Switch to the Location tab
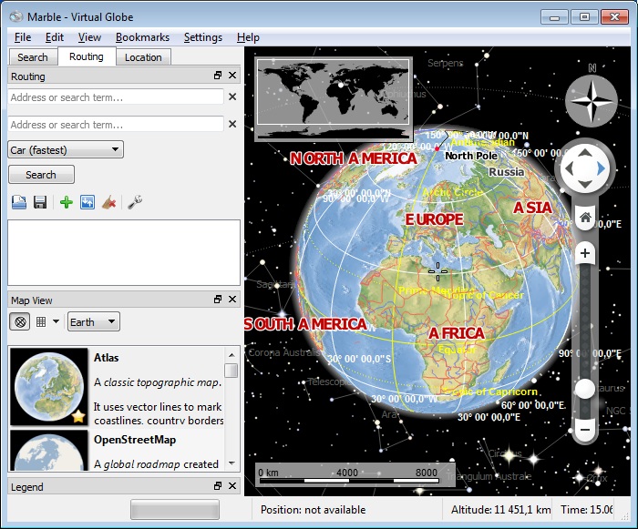The image size is (638, 529). click(143, 57)
